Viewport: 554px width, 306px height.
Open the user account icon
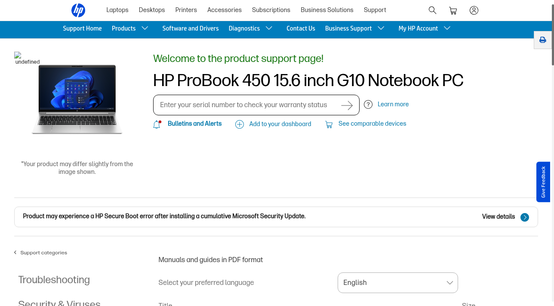(x=474, y=10)
